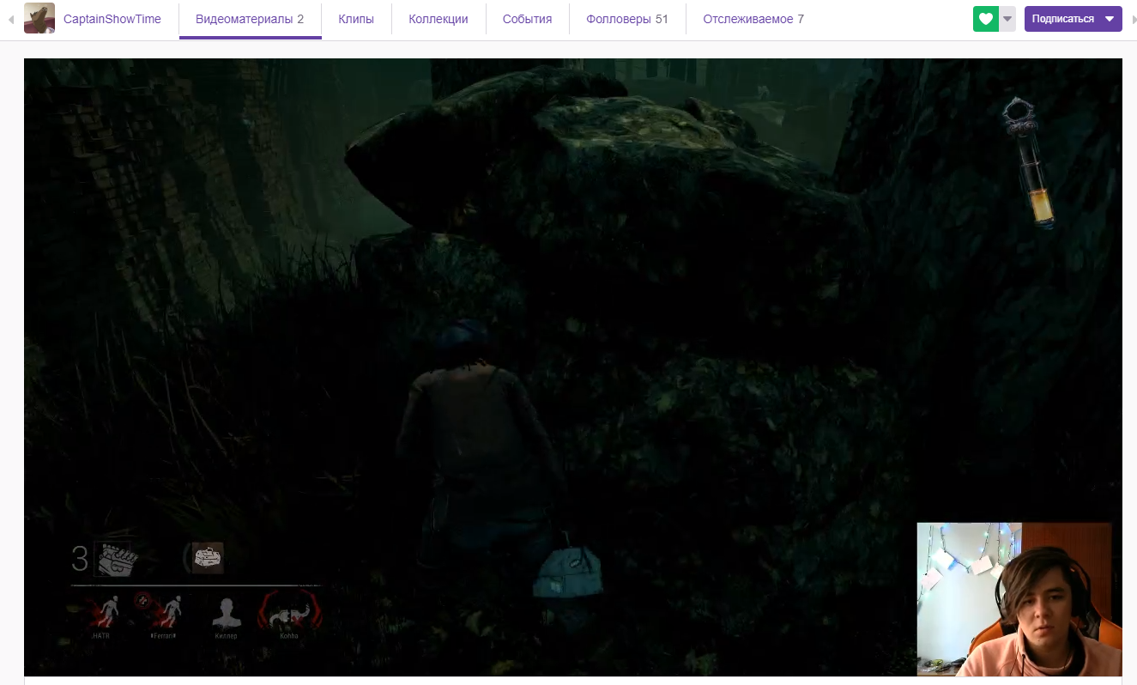The image size is (1137, 685).
Task: Open the CaptainShowTime channel avatar
Action: tap(39, 19)
